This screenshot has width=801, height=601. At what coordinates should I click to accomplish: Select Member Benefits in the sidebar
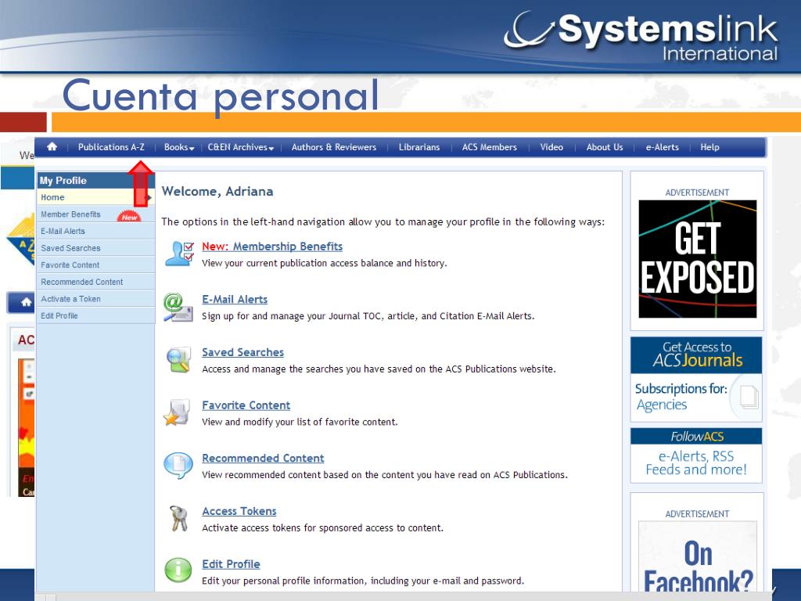tap(95, 214)
